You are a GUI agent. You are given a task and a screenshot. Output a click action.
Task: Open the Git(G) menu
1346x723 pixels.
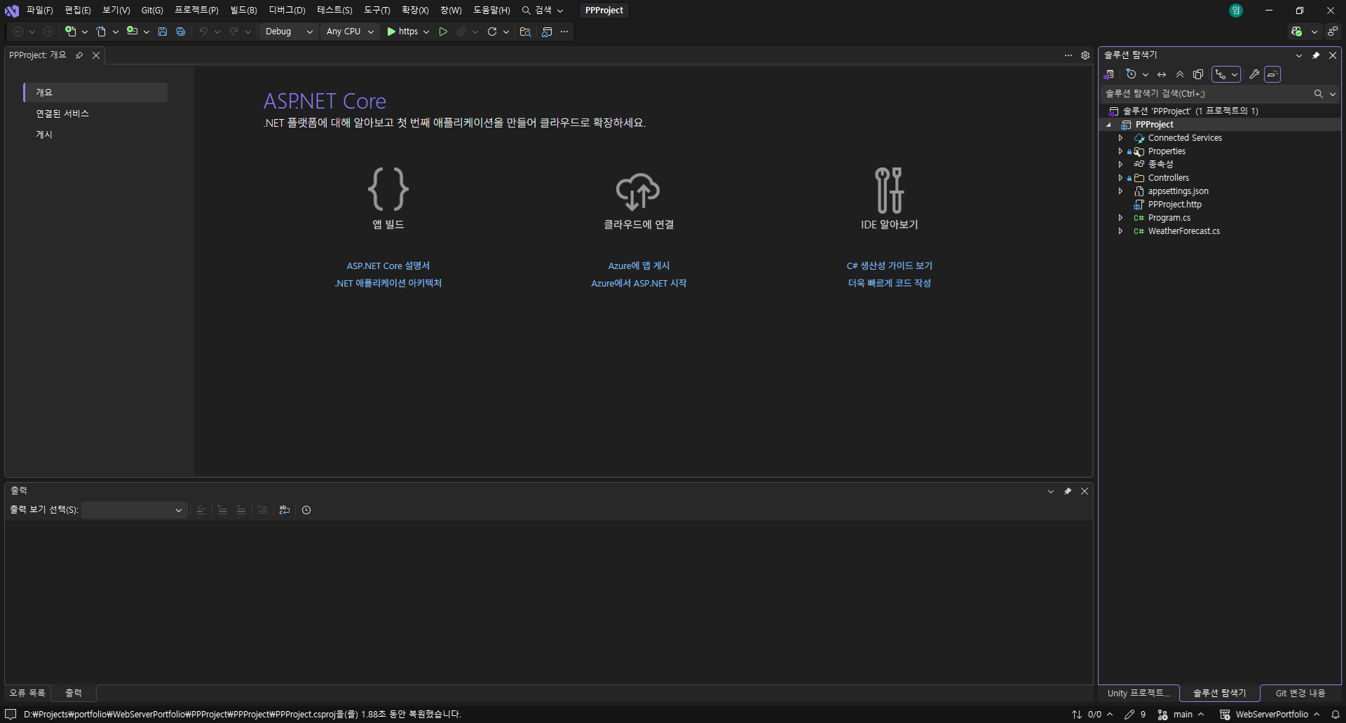coord(152,11)
